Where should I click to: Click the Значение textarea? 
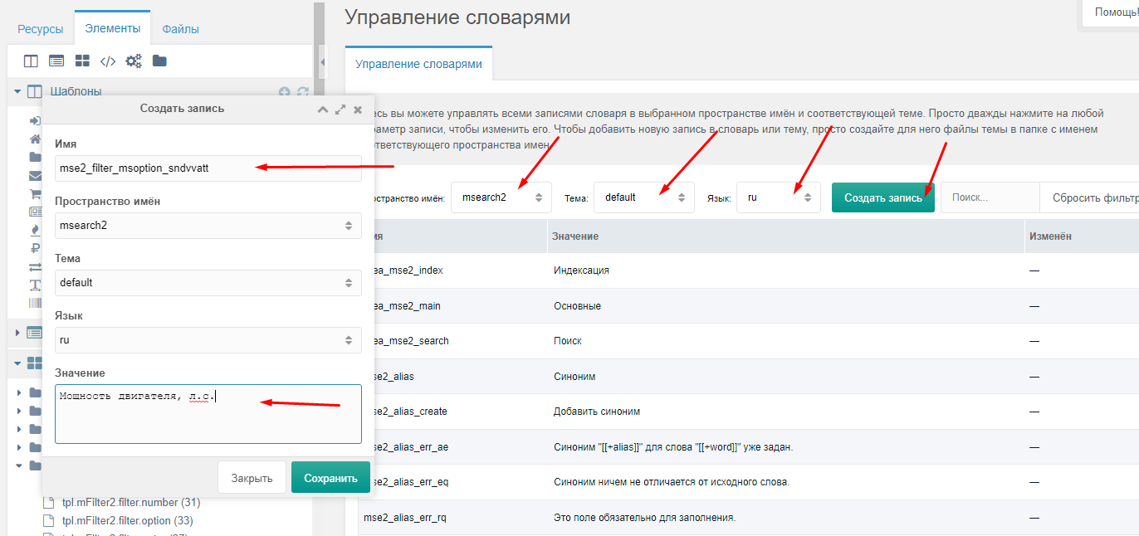tap(208, 414)
